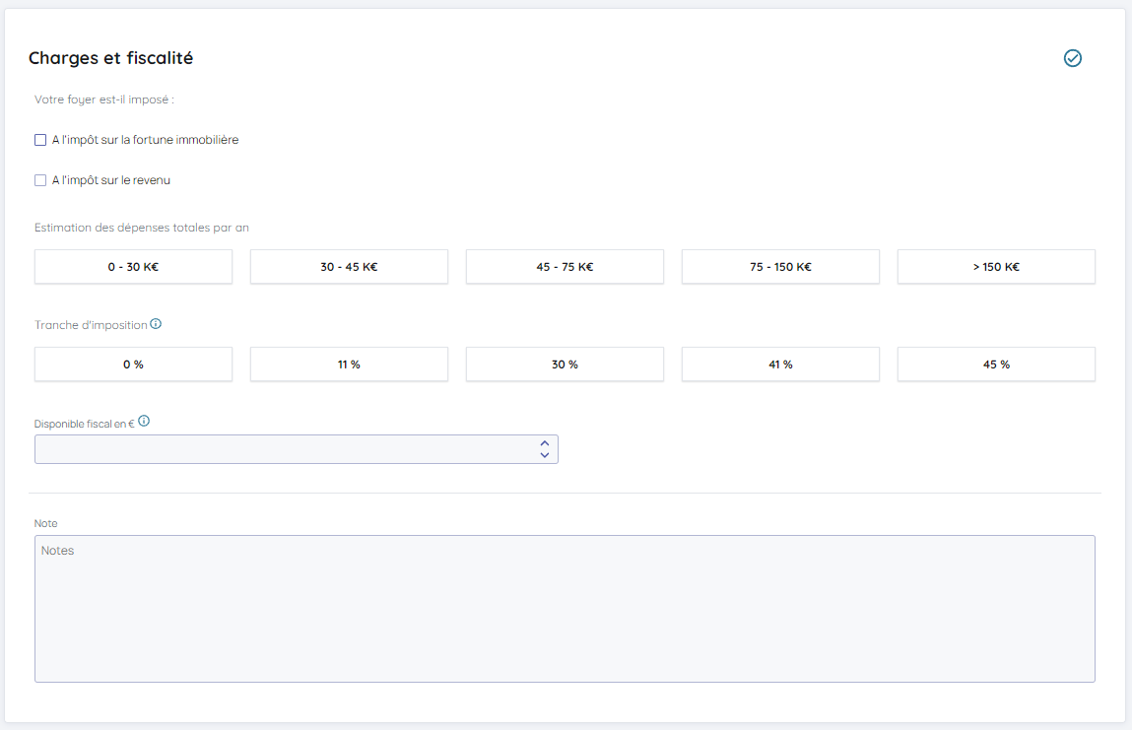Pick the 30 % tax bracket
1132x730 pixels.
tap(565, 365)
